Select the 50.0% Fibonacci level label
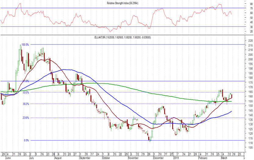The height and width of the screenshot is (160, 254). pos(25,92)
